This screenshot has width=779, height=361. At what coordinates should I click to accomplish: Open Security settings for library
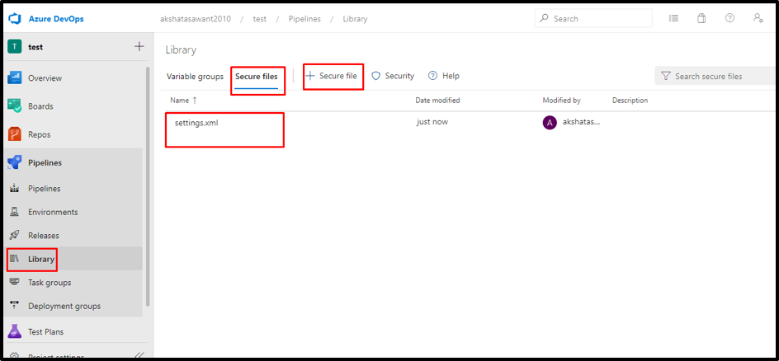(393, 76)
